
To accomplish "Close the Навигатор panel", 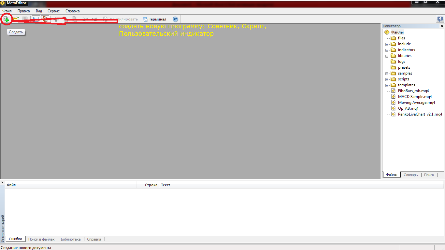I will pyautogui.click(x=442, y=26).
